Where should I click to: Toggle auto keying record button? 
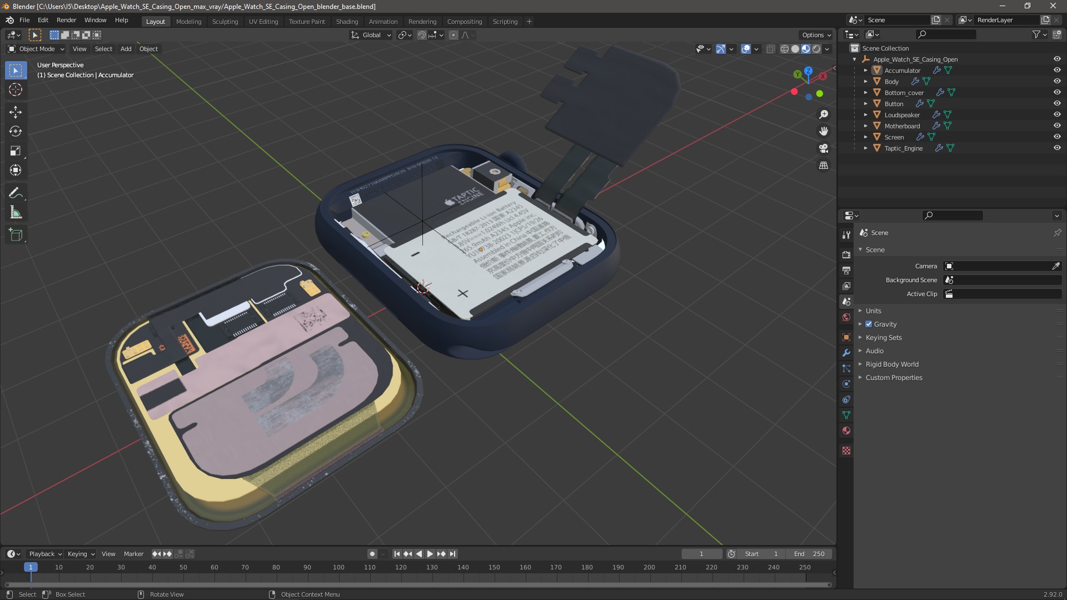click(372, 554)
